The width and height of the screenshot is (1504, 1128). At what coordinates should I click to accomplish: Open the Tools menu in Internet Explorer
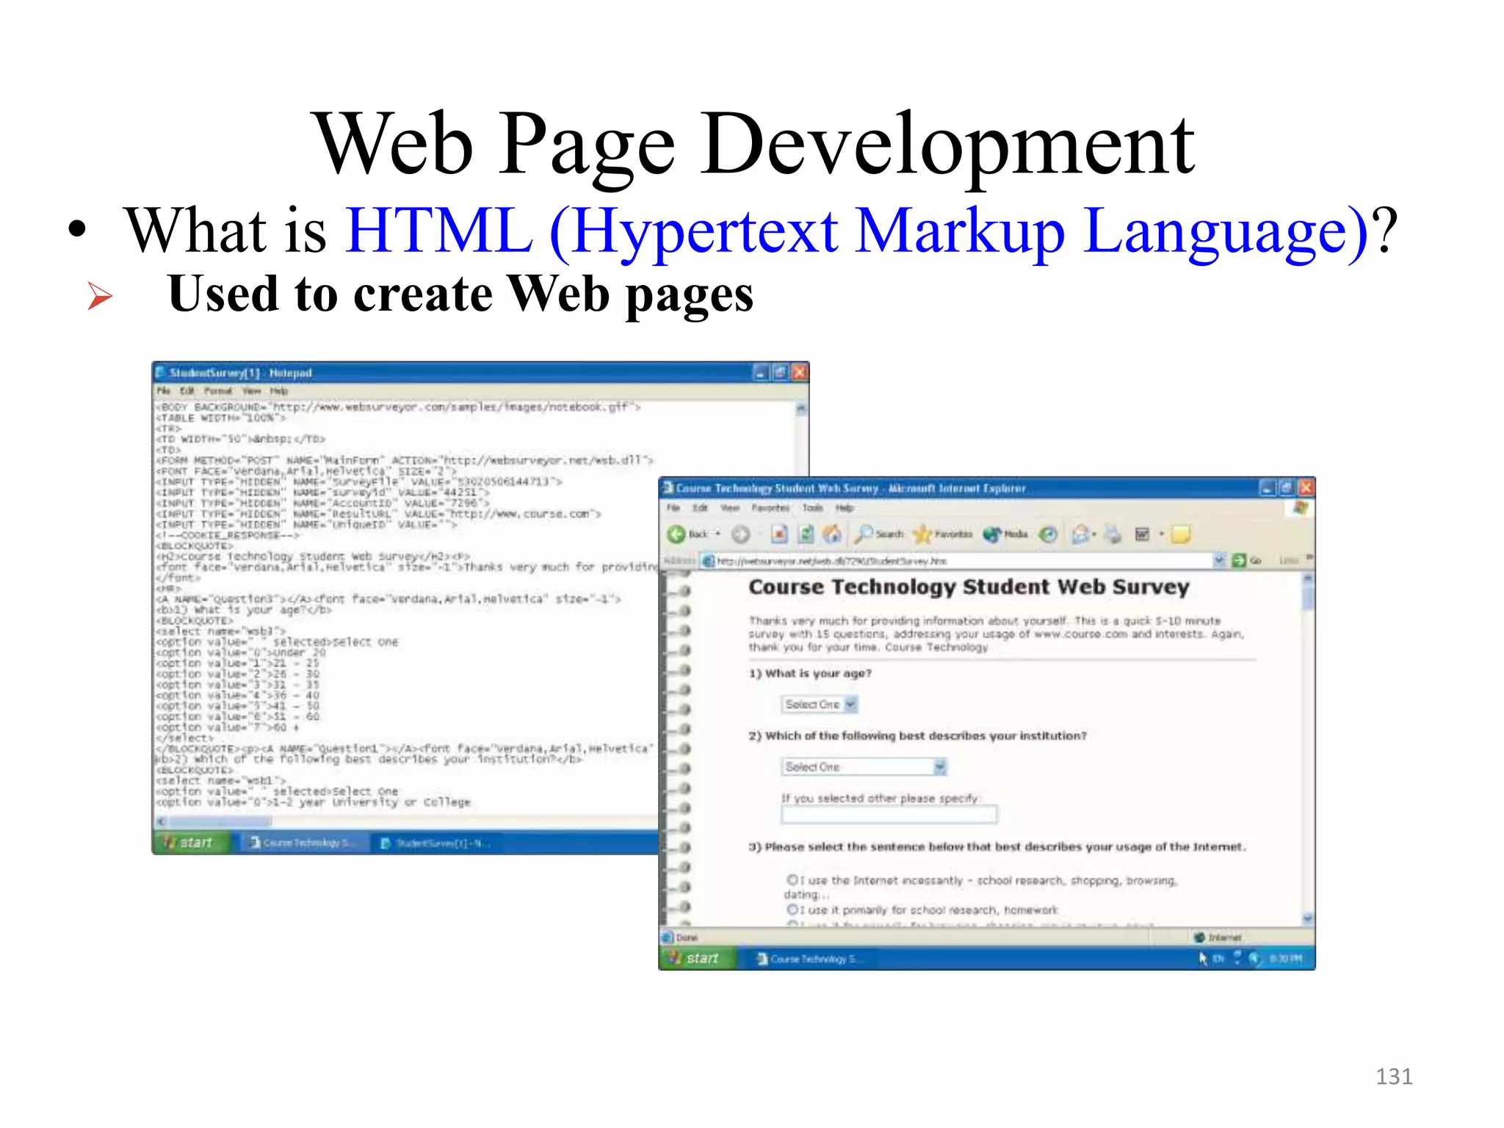tap(812, 507)
